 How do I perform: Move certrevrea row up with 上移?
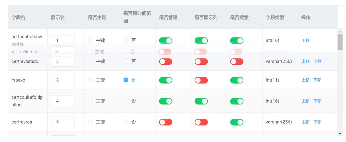[x=305, y=122]
